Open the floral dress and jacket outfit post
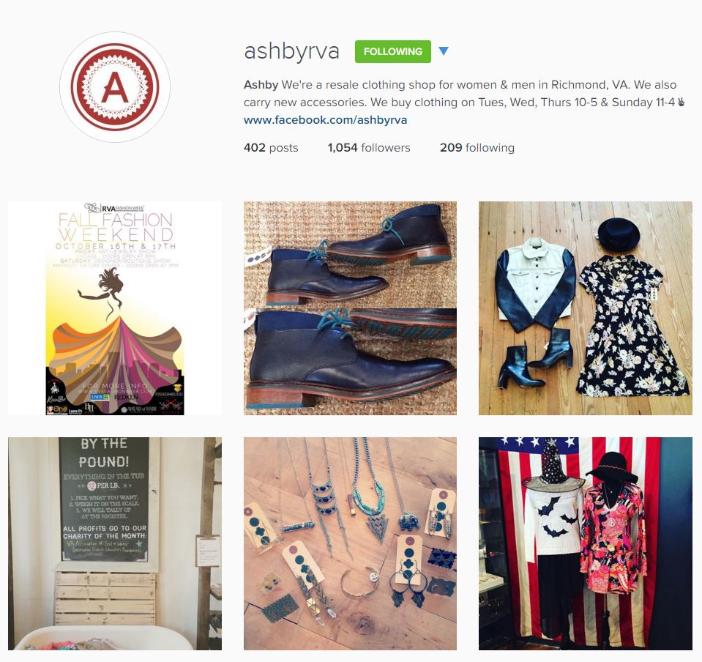702x662 pixels. pyautogui.click(x=585, y=308)
